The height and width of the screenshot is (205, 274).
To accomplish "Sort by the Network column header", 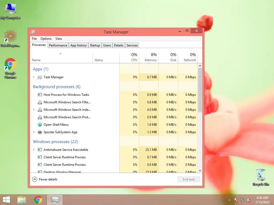I will tap(188, 57).
